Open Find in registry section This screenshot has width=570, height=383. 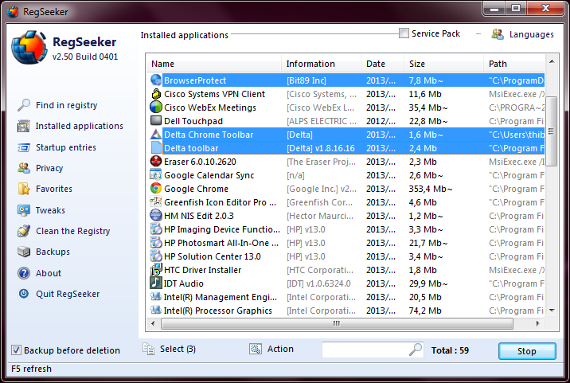pos(67,105)
